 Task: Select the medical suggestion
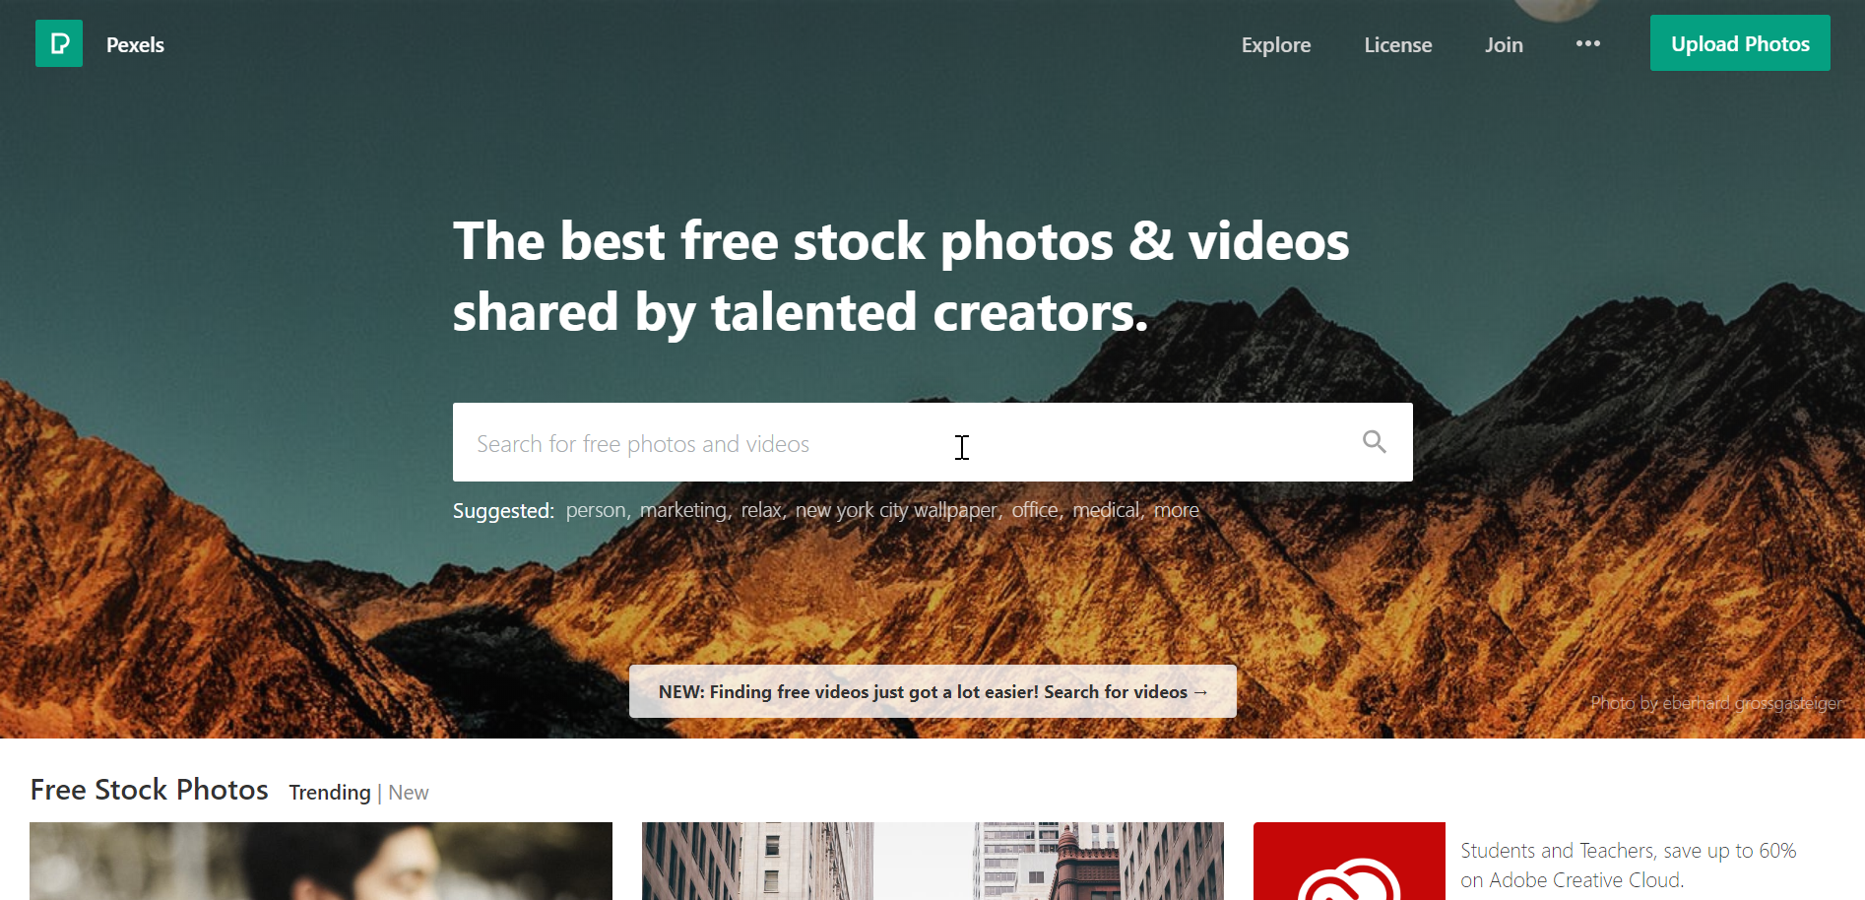pos(1106,510)
